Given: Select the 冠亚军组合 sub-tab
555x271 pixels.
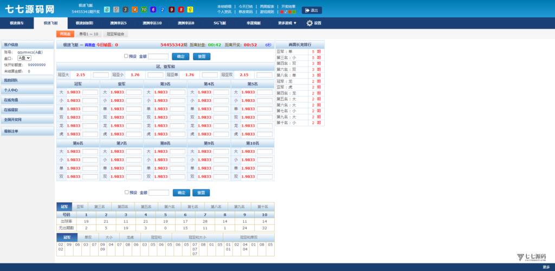Looking at the screenshot, I should pos(115,34).
